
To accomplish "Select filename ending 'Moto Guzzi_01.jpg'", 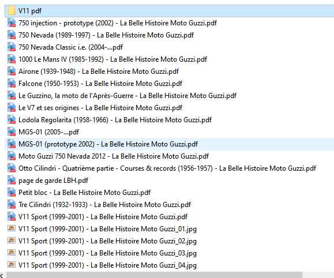I will coord(107,230).
